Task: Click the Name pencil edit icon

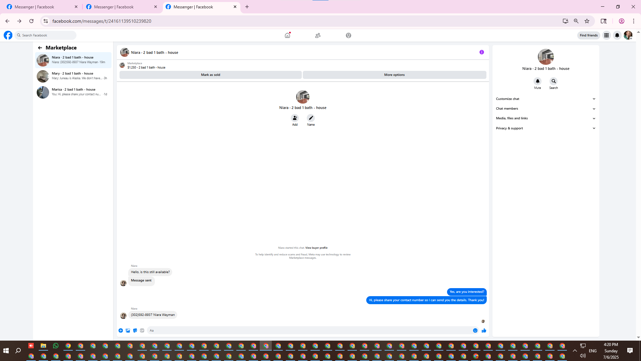Action: click(311, 118)
